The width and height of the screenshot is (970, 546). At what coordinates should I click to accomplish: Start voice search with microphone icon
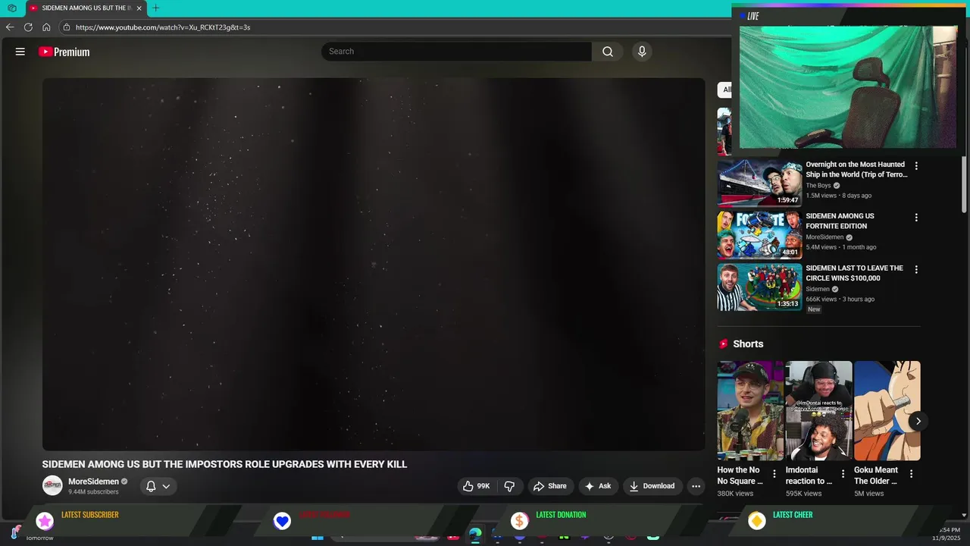coord(642,52)
